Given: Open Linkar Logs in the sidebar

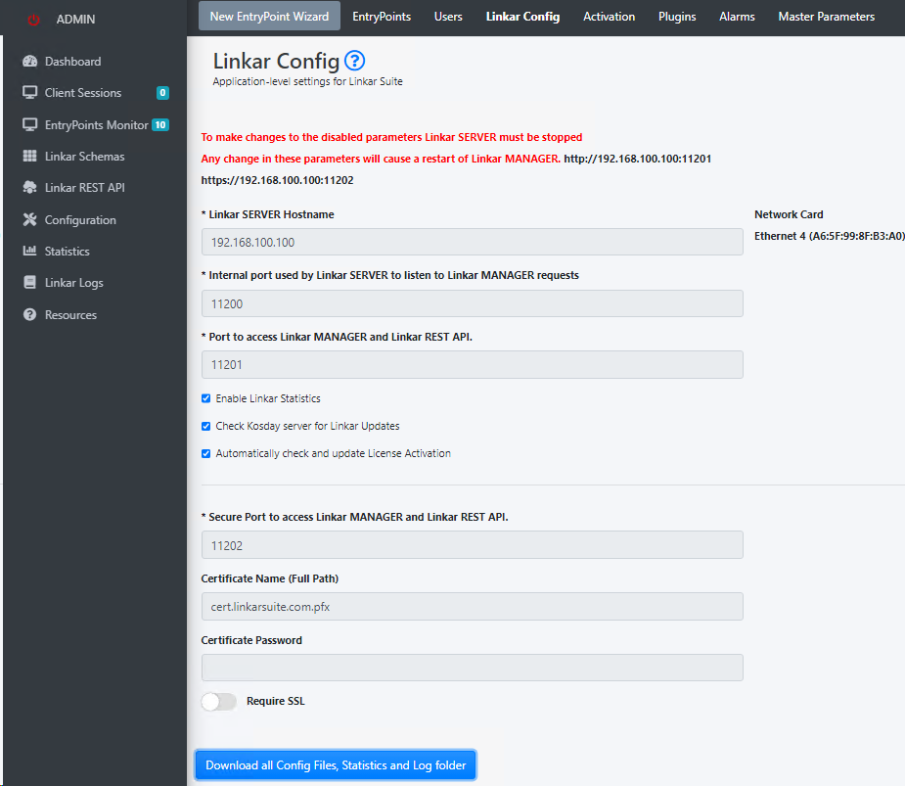Looking at the screenshot, I should pos(74,283).
